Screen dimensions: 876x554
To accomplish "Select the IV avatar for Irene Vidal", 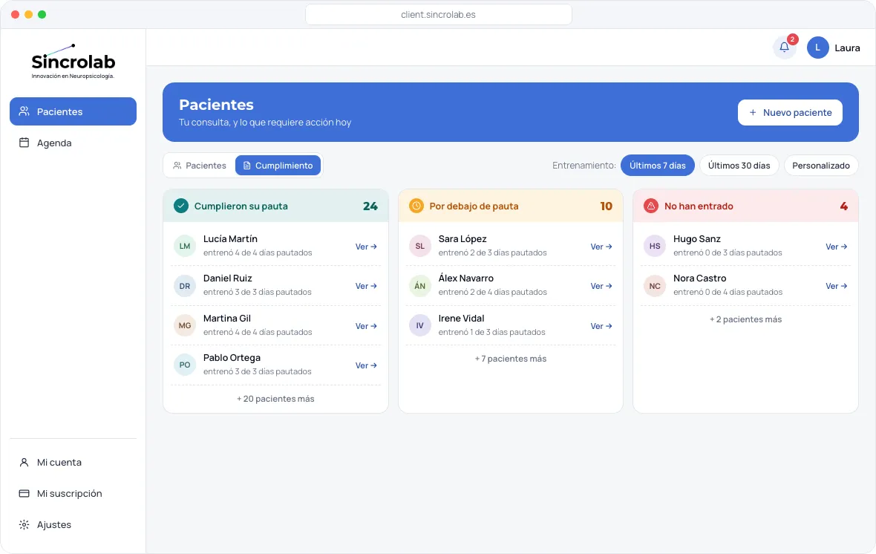I will coord(420,325).
